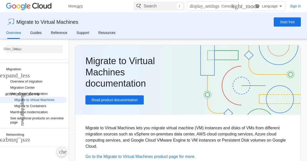Select Migrate to Virtual Machines sidebar item

click(34, 100)
